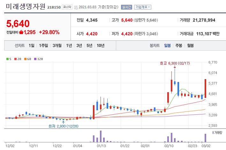The width and height of the screenshot is (226, 150).
Task: Click the orange 60-day moving average swatch
Action: point(25,59)
